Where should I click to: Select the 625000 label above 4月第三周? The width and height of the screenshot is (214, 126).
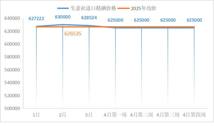click(x=168, y=20)
